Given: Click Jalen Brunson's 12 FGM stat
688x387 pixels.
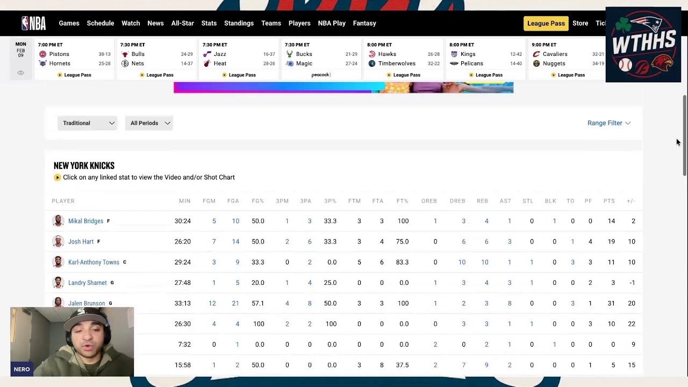Looking at the screenshot, I should click(212, 303).
